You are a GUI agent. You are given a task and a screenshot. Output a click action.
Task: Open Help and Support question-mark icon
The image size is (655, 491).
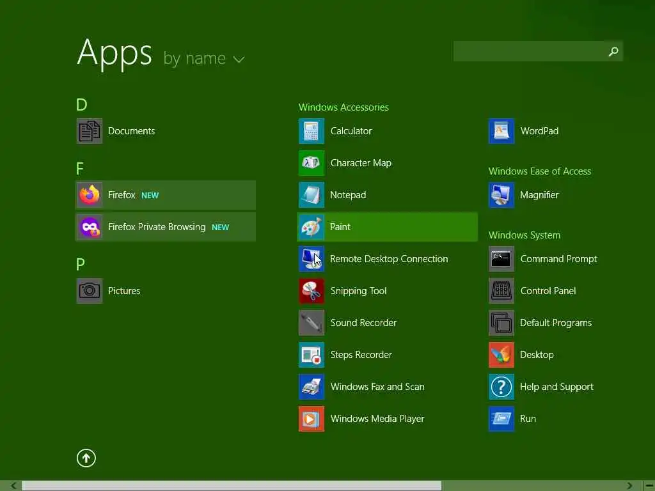coord(501,387)
